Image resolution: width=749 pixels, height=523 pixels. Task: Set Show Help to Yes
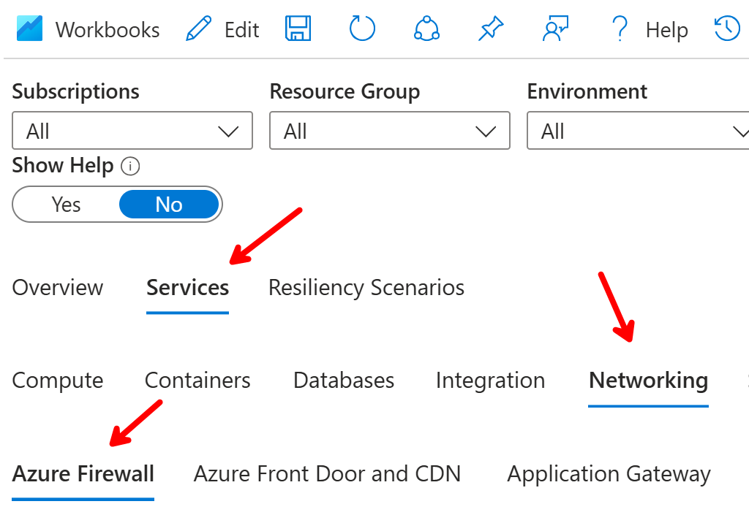point(66,205)
